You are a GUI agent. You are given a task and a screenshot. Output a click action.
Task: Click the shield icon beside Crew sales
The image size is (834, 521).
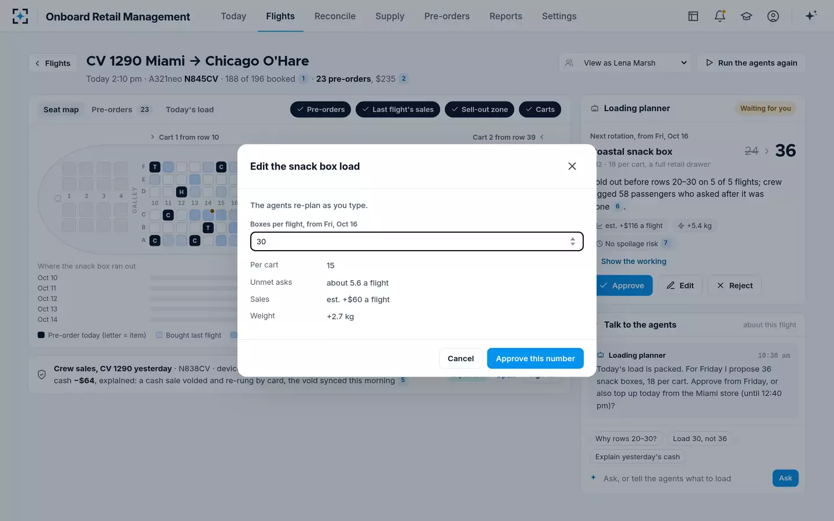point(42,375)
